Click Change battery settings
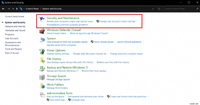 point(58,54)
